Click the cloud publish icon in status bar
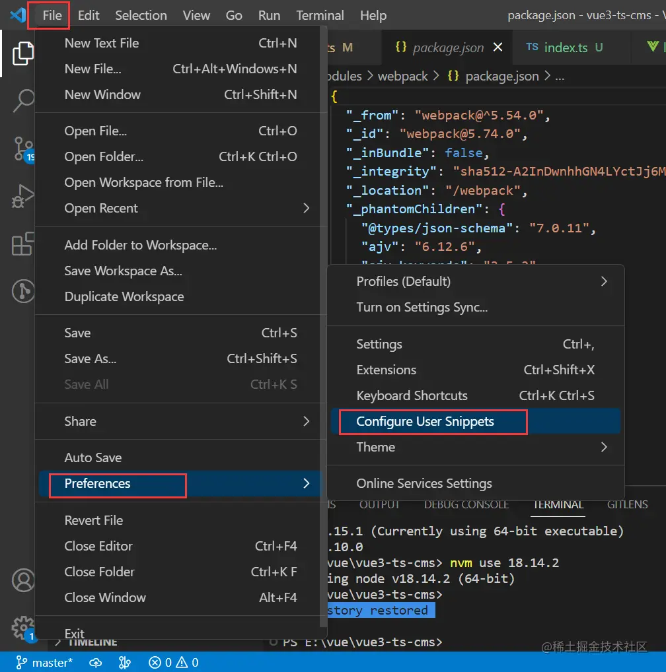 [95, 663]
